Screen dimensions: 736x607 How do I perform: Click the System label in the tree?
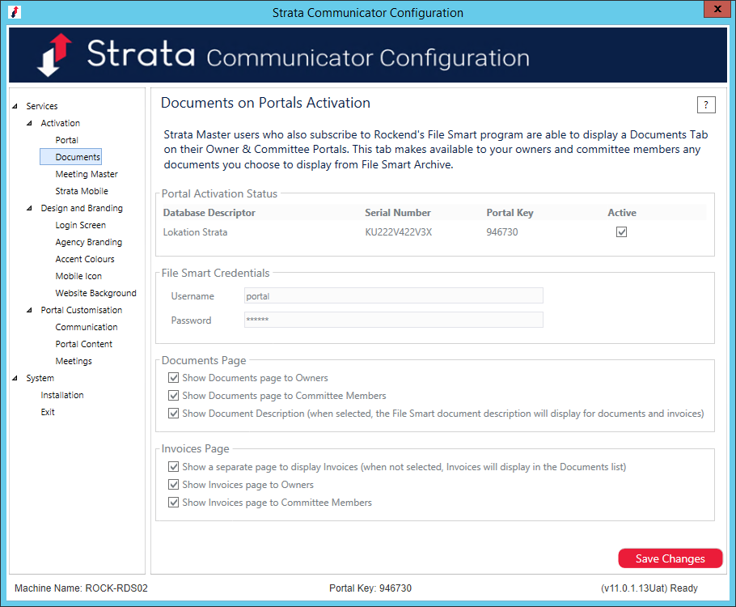point(40,378)
